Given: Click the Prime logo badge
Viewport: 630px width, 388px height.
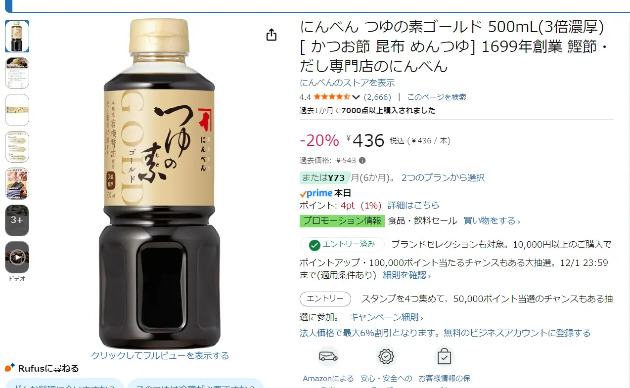Looking at the screenshot, I should coord(315,193).
